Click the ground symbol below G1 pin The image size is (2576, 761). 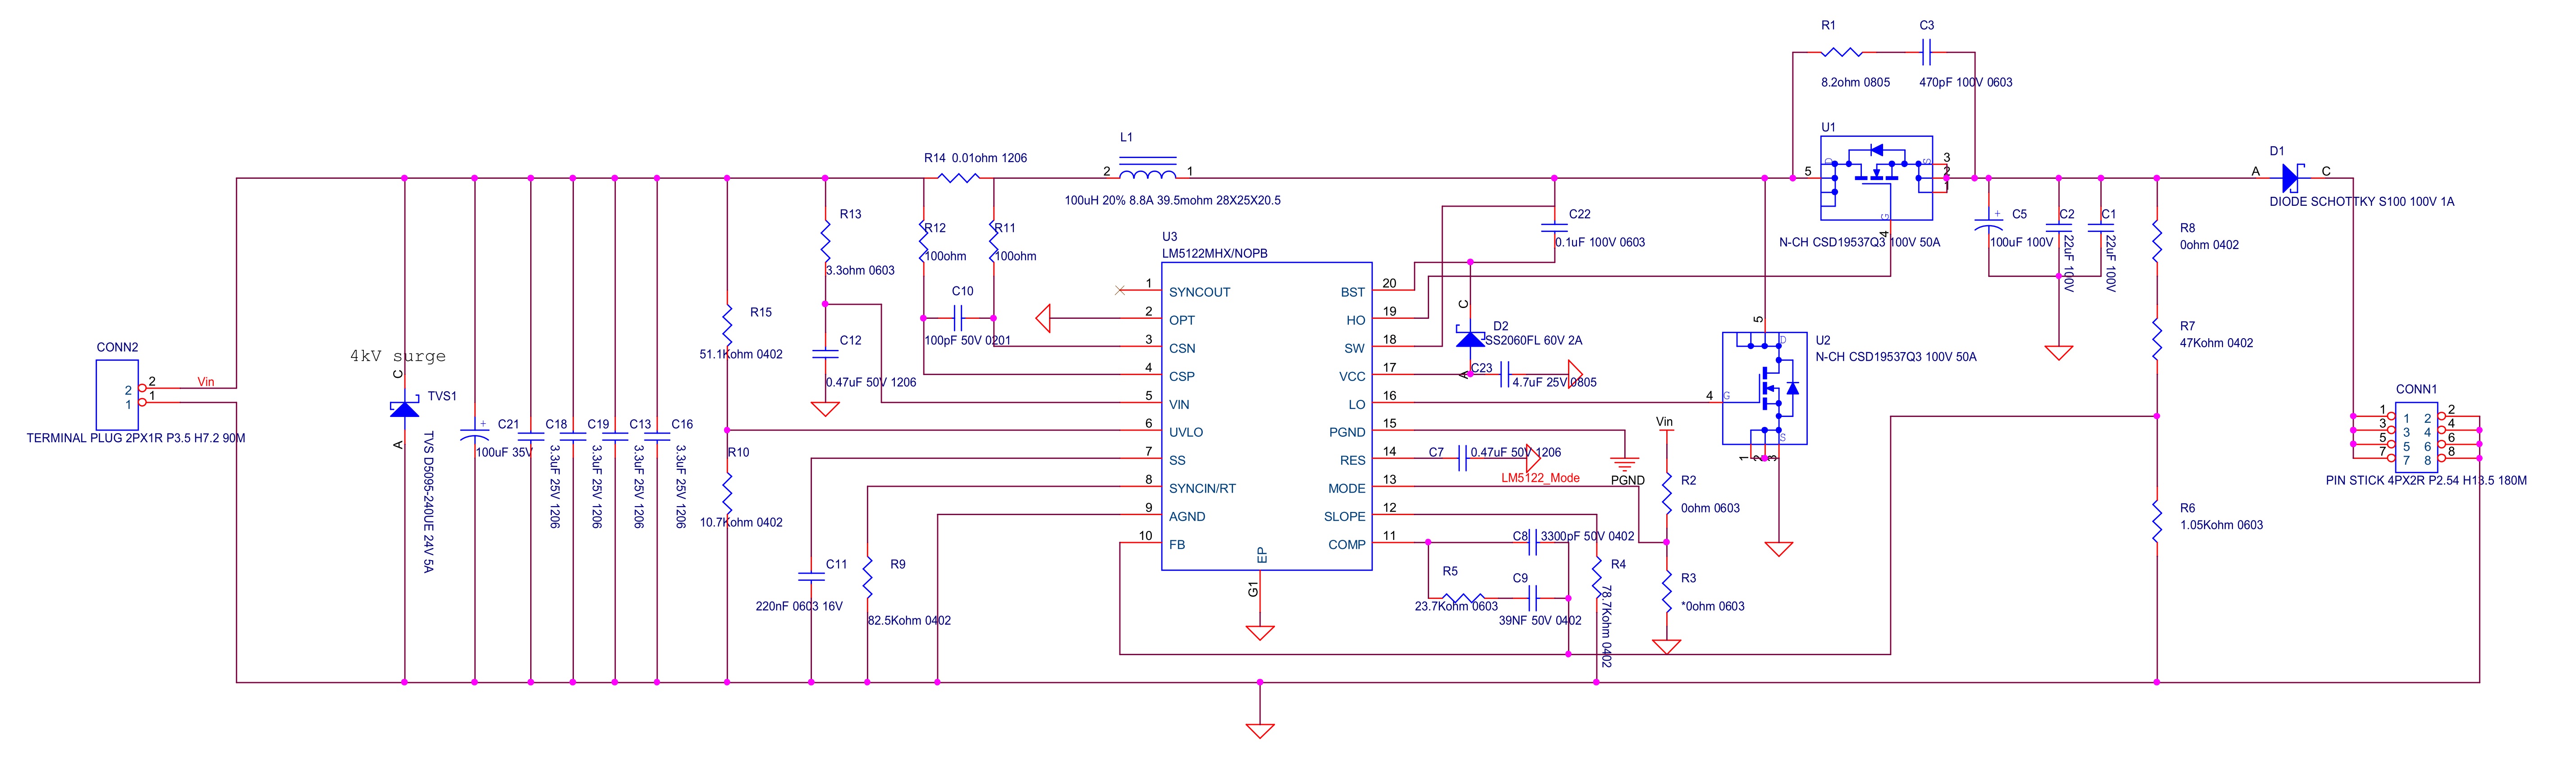pos(1260,632)
